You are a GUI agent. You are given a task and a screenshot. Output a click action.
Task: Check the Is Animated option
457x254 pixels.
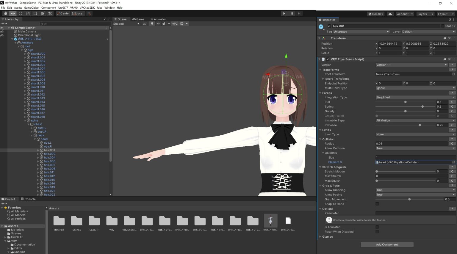click(377, 227)
